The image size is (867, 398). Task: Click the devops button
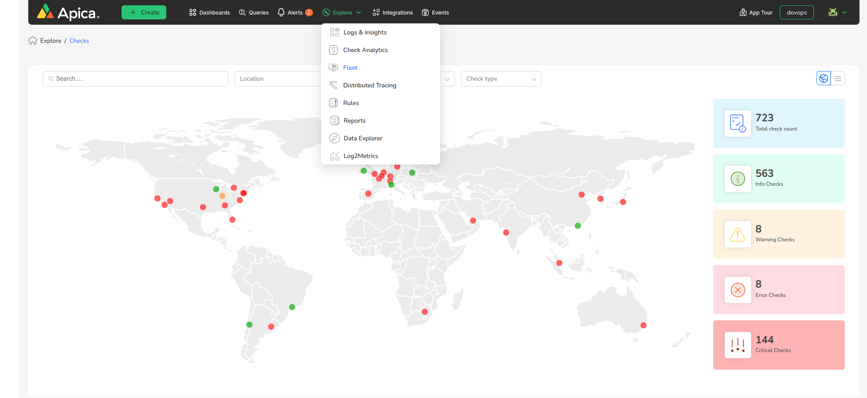point(796,12)
